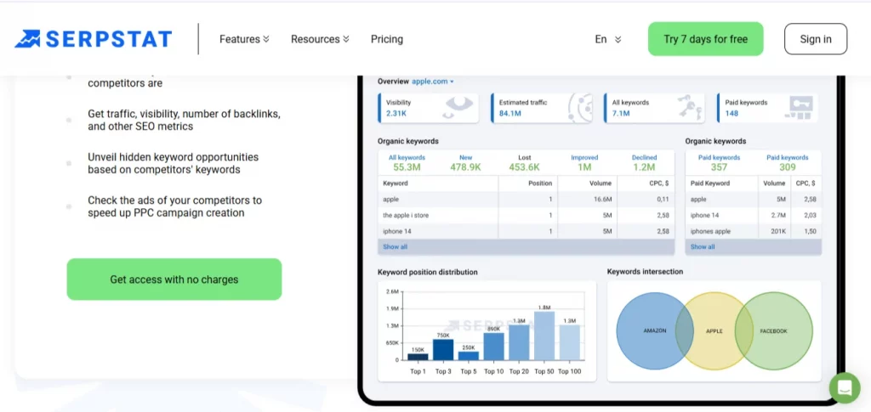Click the Estimated traffic orbit icon
The width and height of the screenshot is (871, 412).
coord(579,108)
